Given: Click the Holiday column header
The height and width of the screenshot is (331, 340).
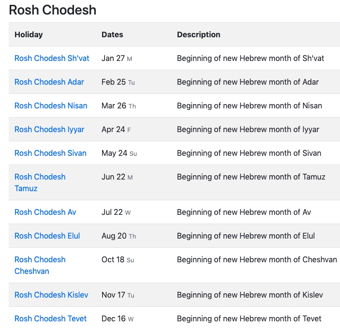Looking at the screenshot, I should [29, 35].
